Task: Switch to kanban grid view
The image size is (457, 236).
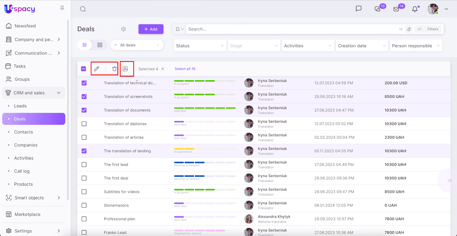Action: [x=100, y=45]
